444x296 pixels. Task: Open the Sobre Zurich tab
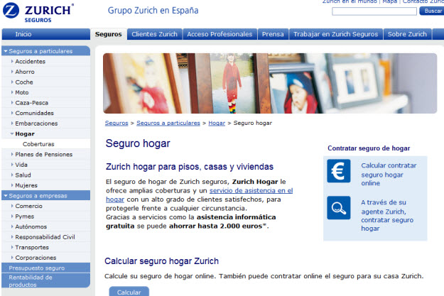[x=407, y=34]
